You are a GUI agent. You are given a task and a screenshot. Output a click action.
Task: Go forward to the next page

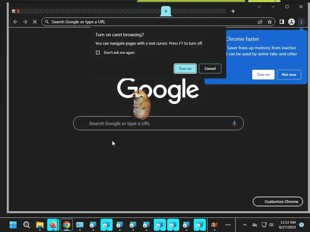click(25, 22)
